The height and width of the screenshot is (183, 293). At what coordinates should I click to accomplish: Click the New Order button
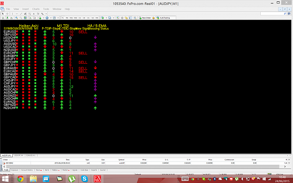click(x=145, y=18)
